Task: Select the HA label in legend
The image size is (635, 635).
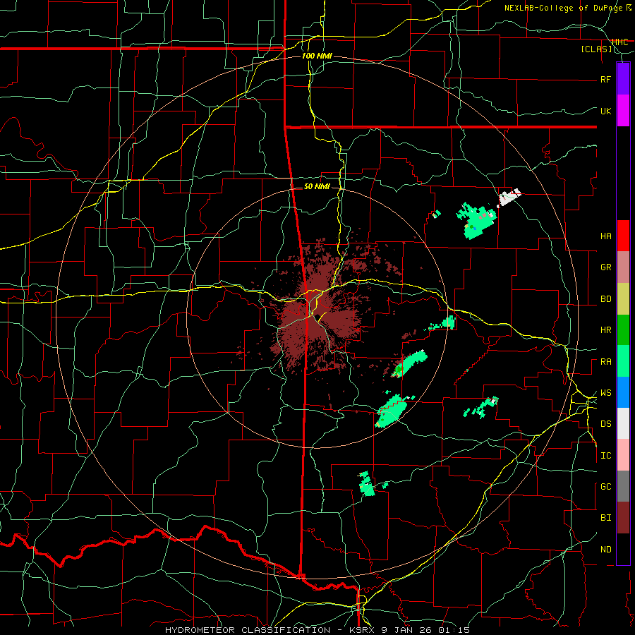Action: coord(605,236)
